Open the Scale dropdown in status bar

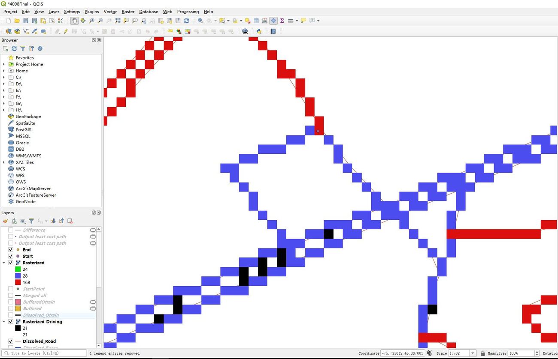coord(473,353)
